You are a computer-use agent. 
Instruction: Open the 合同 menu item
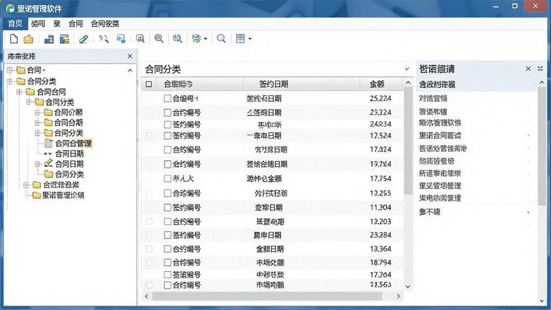coord(75,24)
